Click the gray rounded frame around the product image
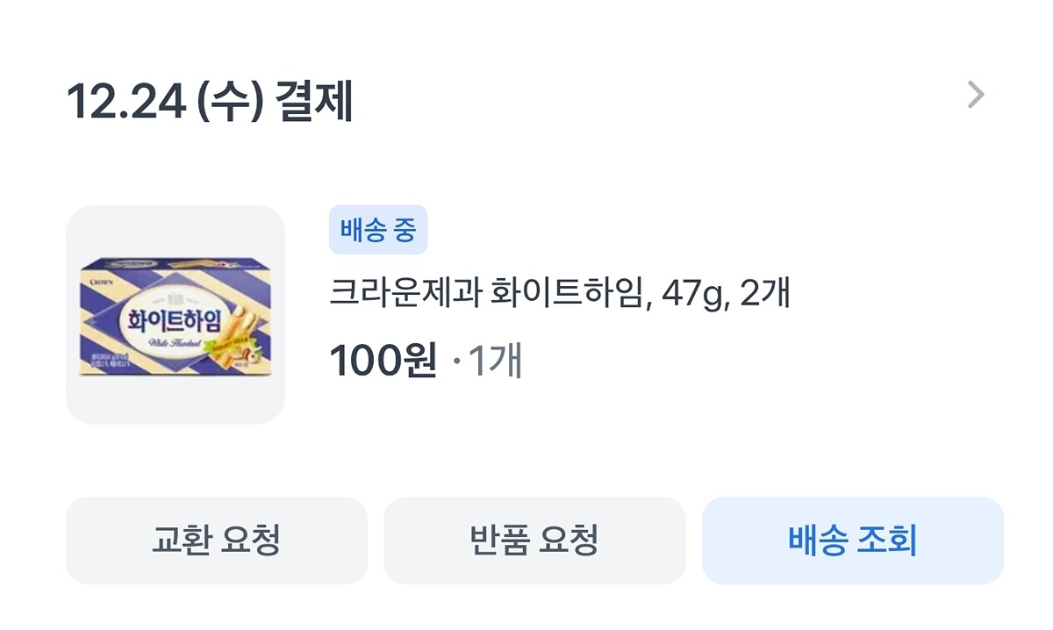The image size is (1053, 630). (175, 315)
